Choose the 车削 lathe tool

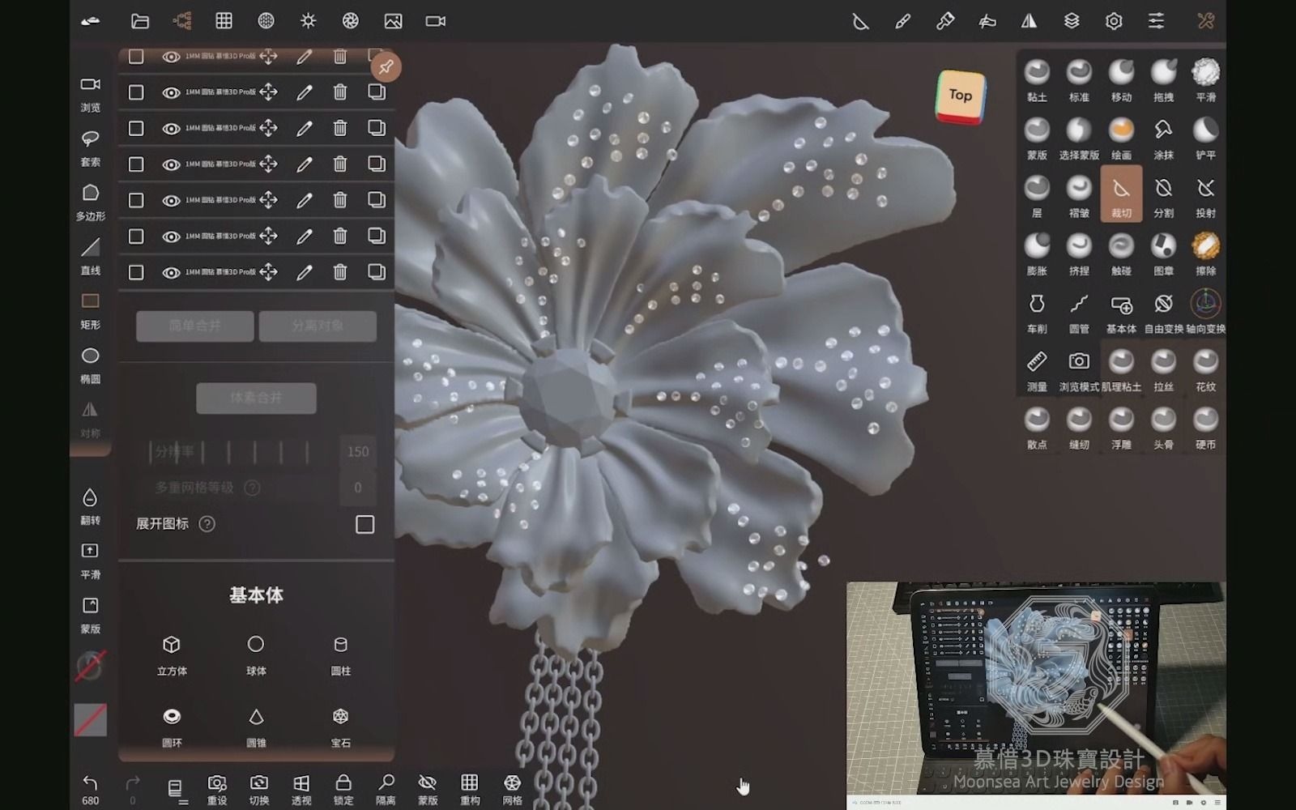(1037, 312)
